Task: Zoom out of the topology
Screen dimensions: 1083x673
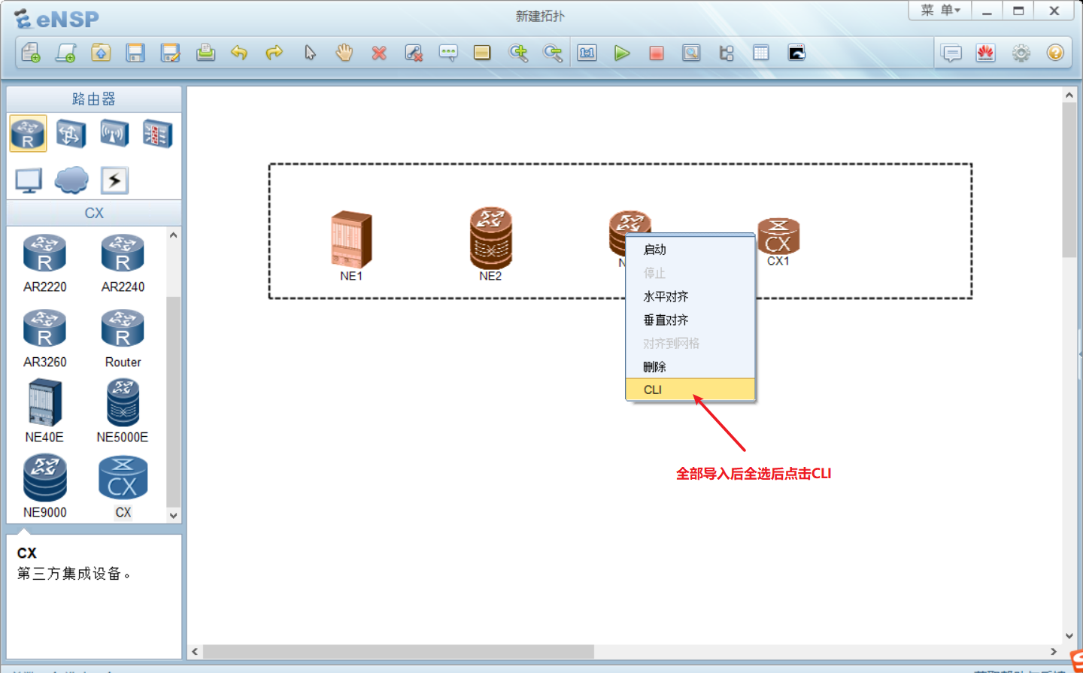Action: 553,53
